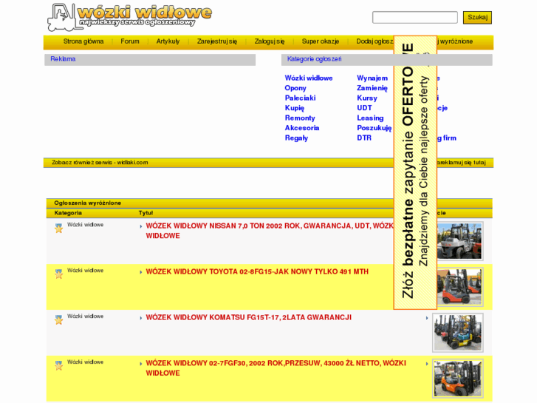Open Kursy category link
Image resolution: width=537 pixels, height=403 pixels.
(x=367, y=98)
